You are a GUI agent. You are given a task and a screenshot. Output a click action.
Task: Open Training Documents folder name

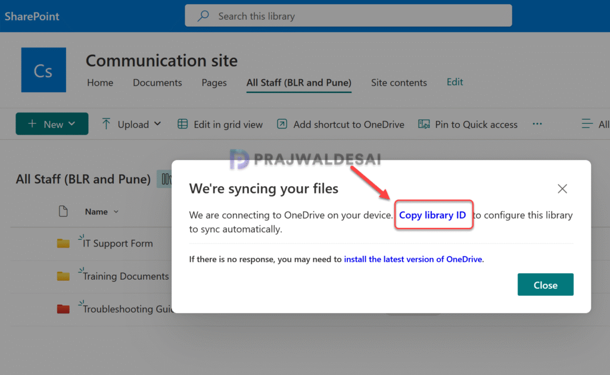pyautogui.click(x=126, y=276)
